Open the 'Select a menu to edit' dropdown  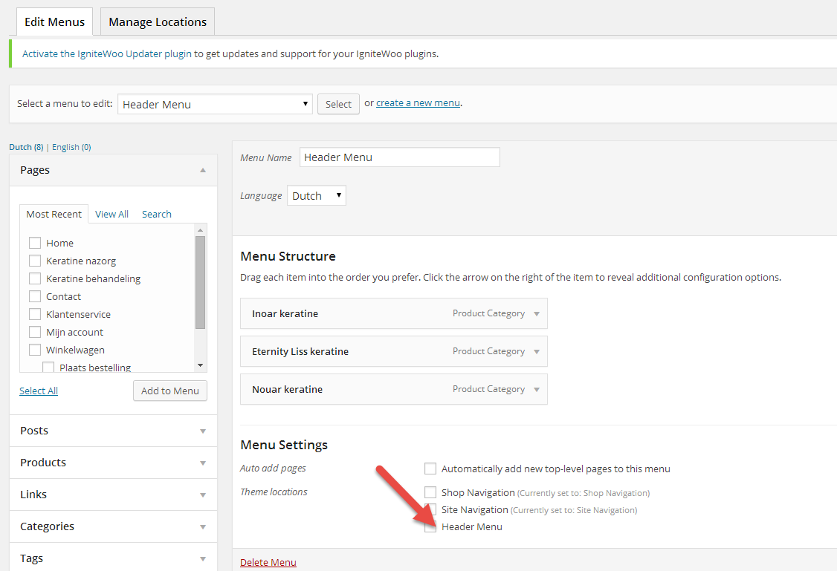[215, 104]
